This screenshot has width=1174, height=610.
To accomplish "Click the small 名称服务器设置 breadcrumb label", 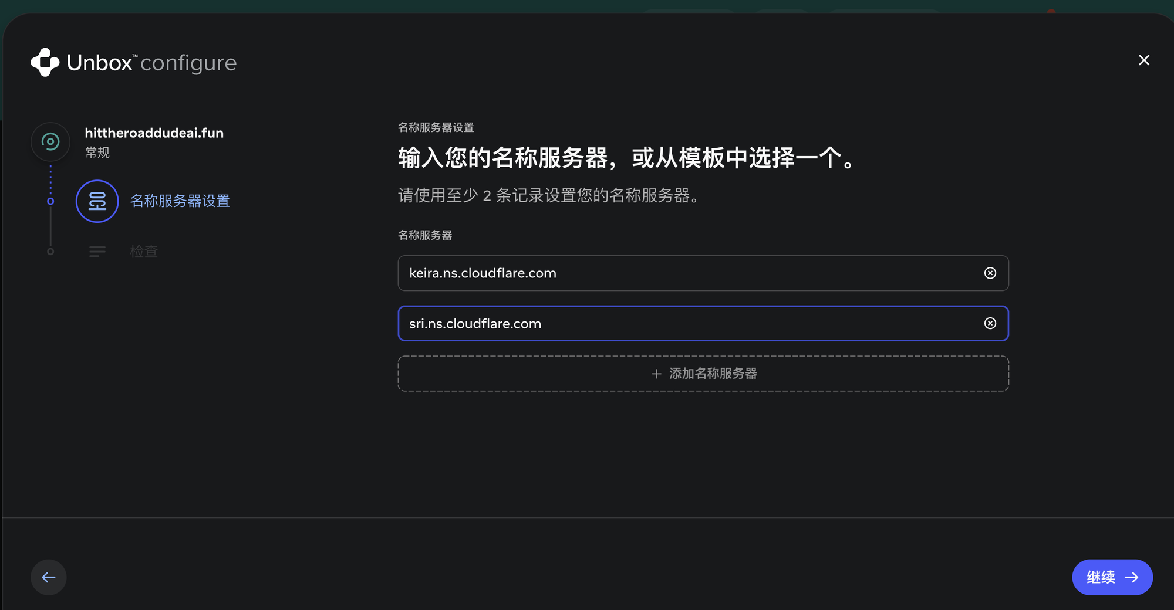I will [436, 127].
